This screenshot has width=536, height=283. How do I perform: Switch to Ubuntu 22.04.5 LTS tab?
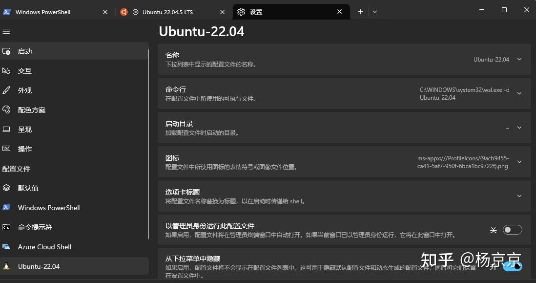click(x=174, y=12)
